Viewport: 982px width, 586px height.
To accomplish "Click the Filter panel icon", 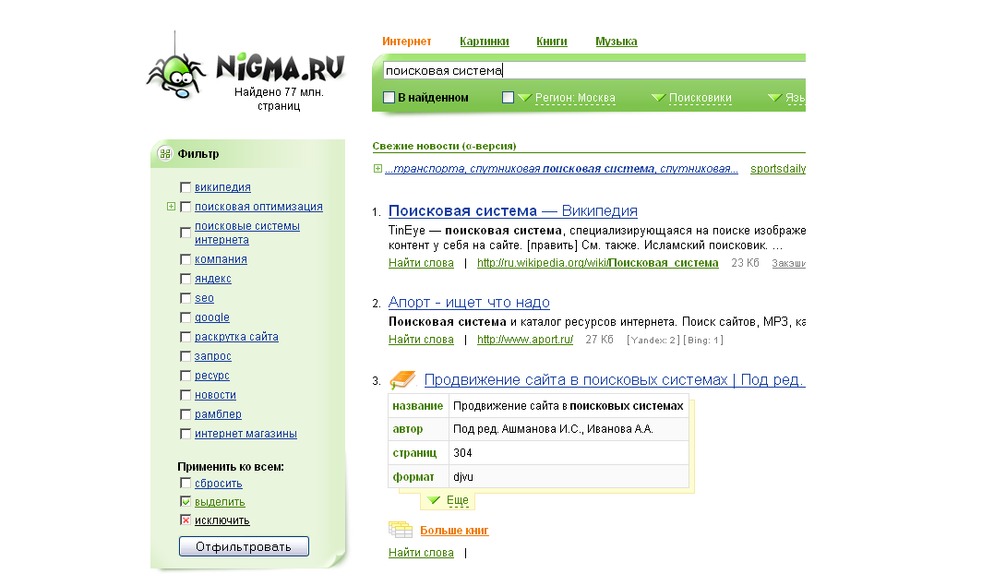I will 165,153.
